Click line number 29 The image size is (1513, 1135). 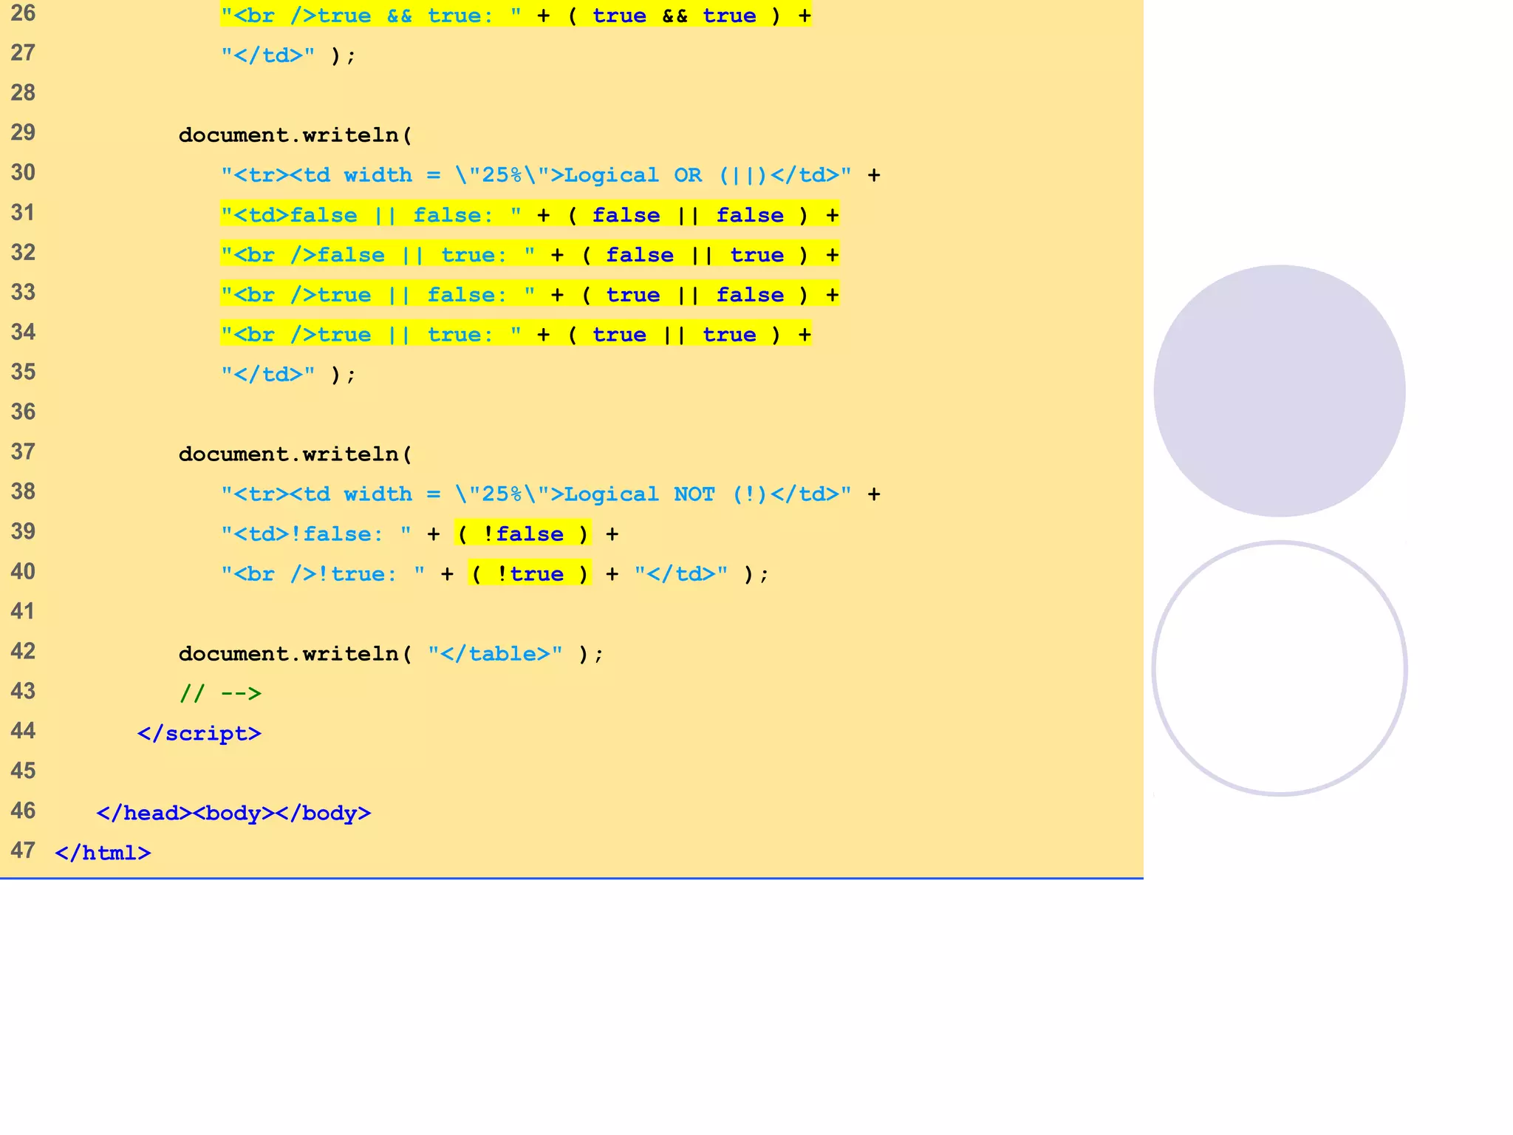(23, 133)
